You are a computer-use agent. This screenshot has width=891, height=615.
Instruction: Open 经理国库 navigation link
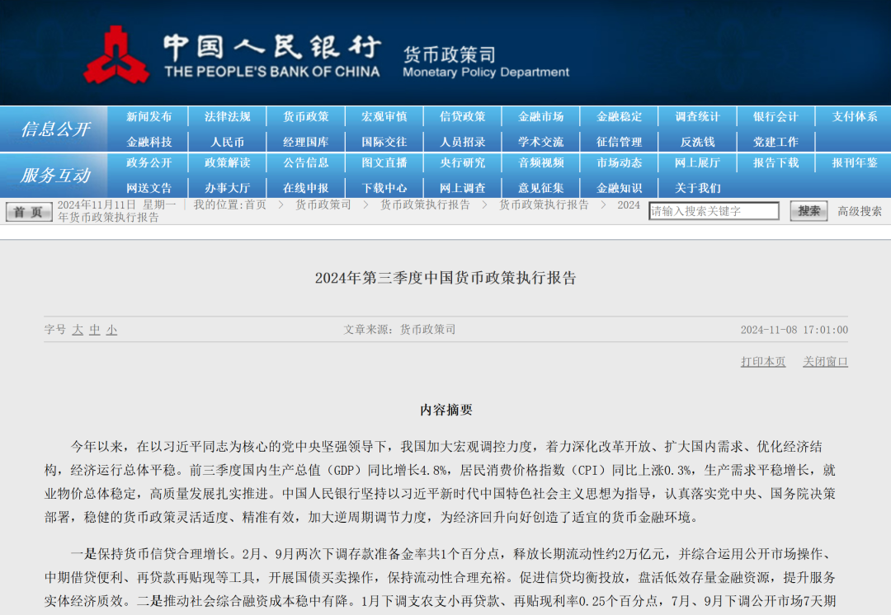tap(306, 142)
